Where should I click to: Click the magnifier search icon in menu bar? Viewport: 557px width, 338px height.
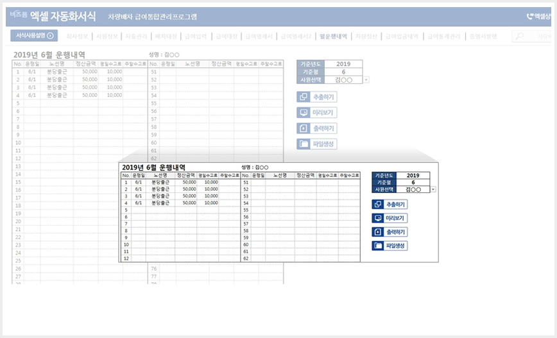pyautogui.click(x=520, y=36)
